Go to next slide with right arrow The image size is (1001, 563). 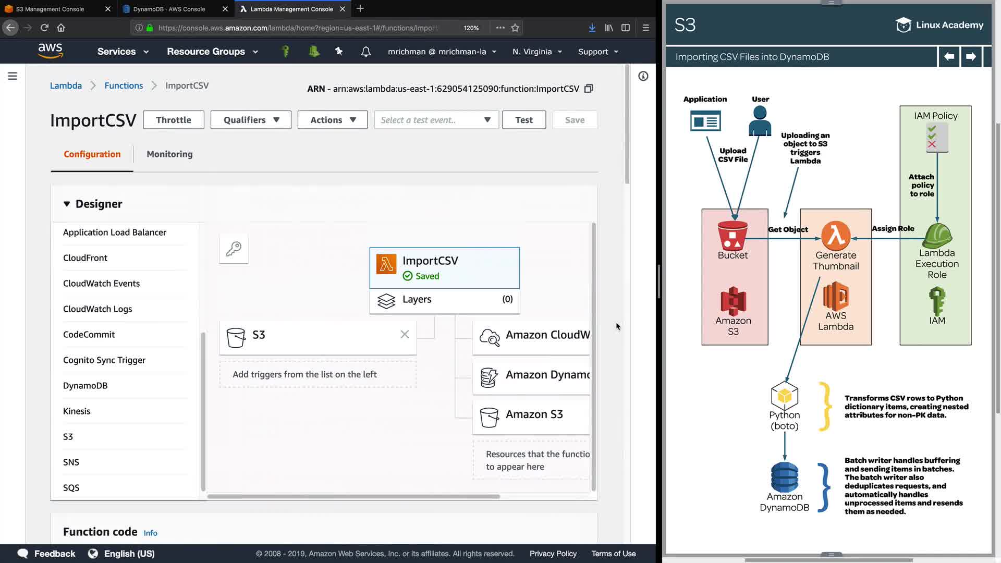[x=971, y=57]
